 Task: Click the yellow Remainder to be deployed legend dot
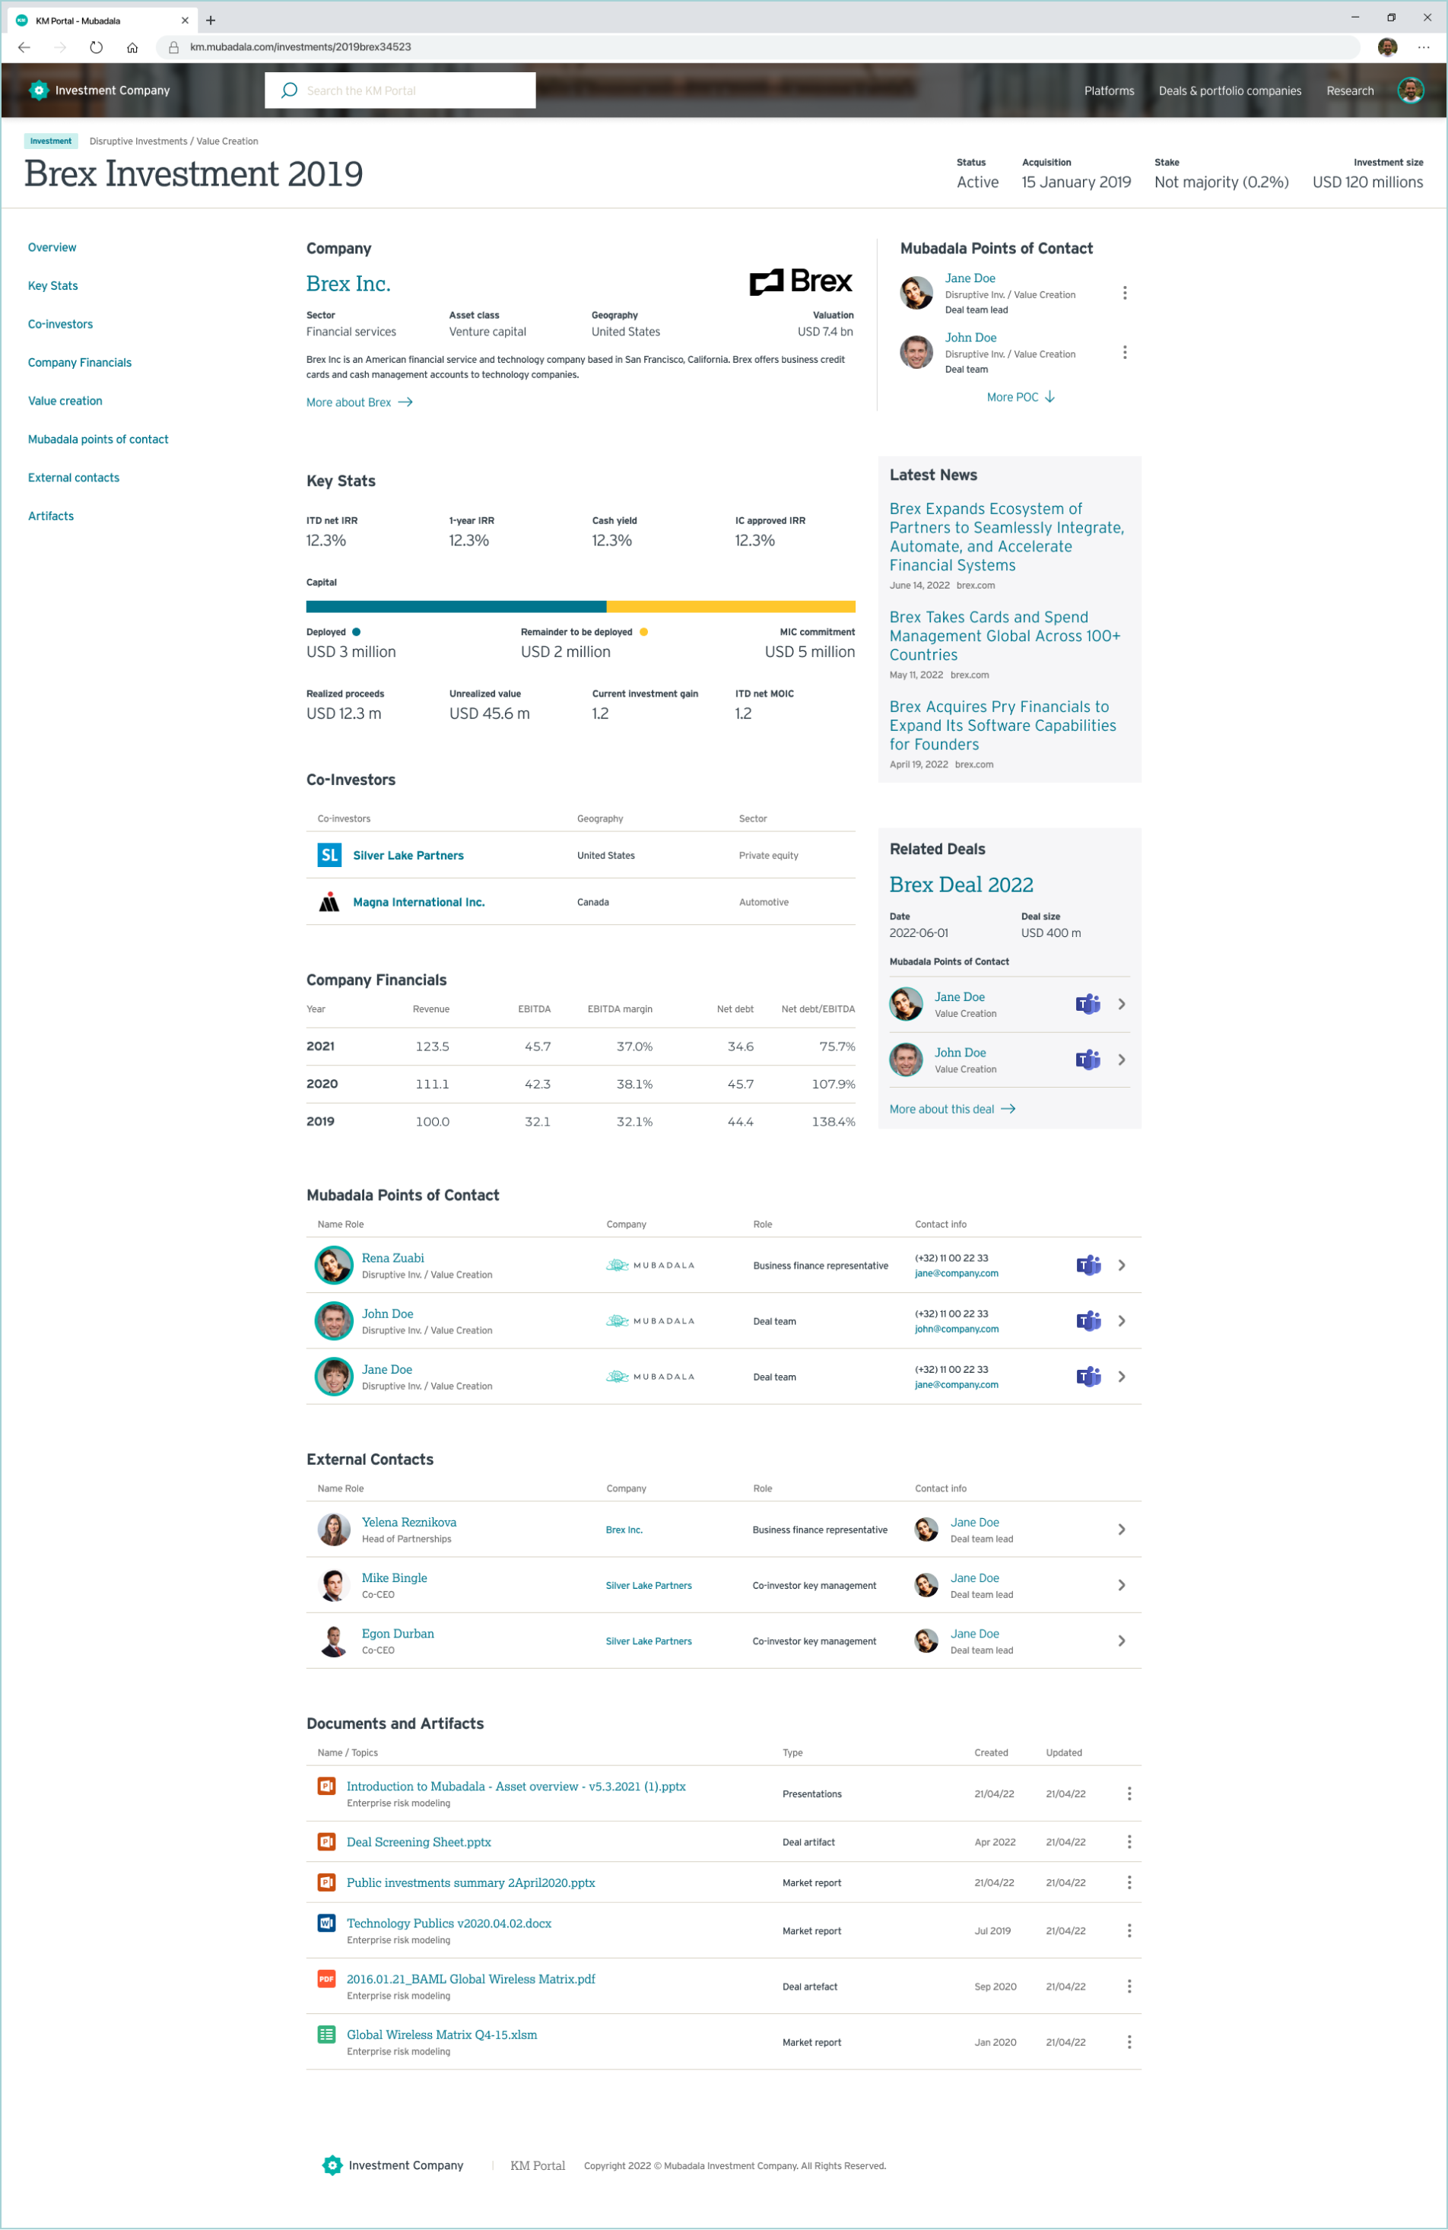(643, 633)
